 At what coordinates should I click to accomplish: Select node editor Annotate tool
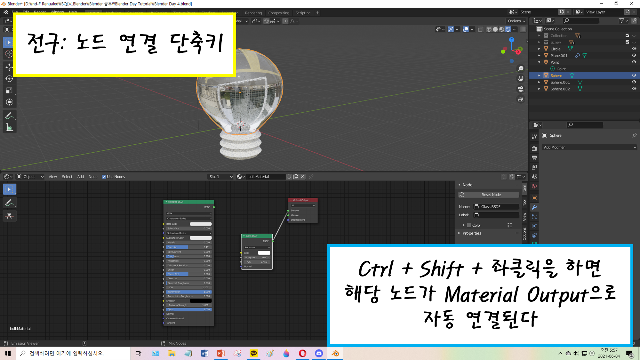(x=9, y=203)
